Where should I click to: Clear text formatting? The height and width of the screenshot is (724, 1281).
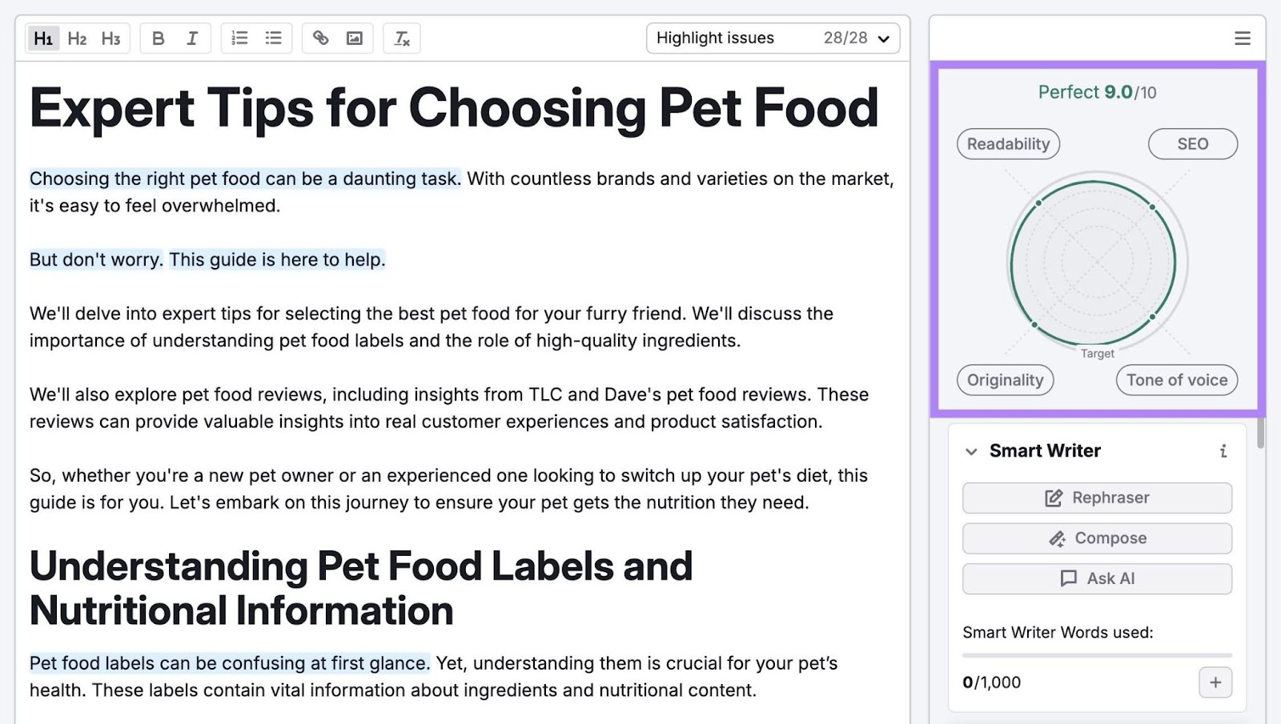402,38
